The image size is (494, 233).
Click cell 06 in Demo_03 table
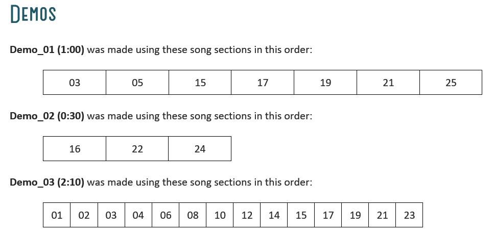(x=166, y=215)
